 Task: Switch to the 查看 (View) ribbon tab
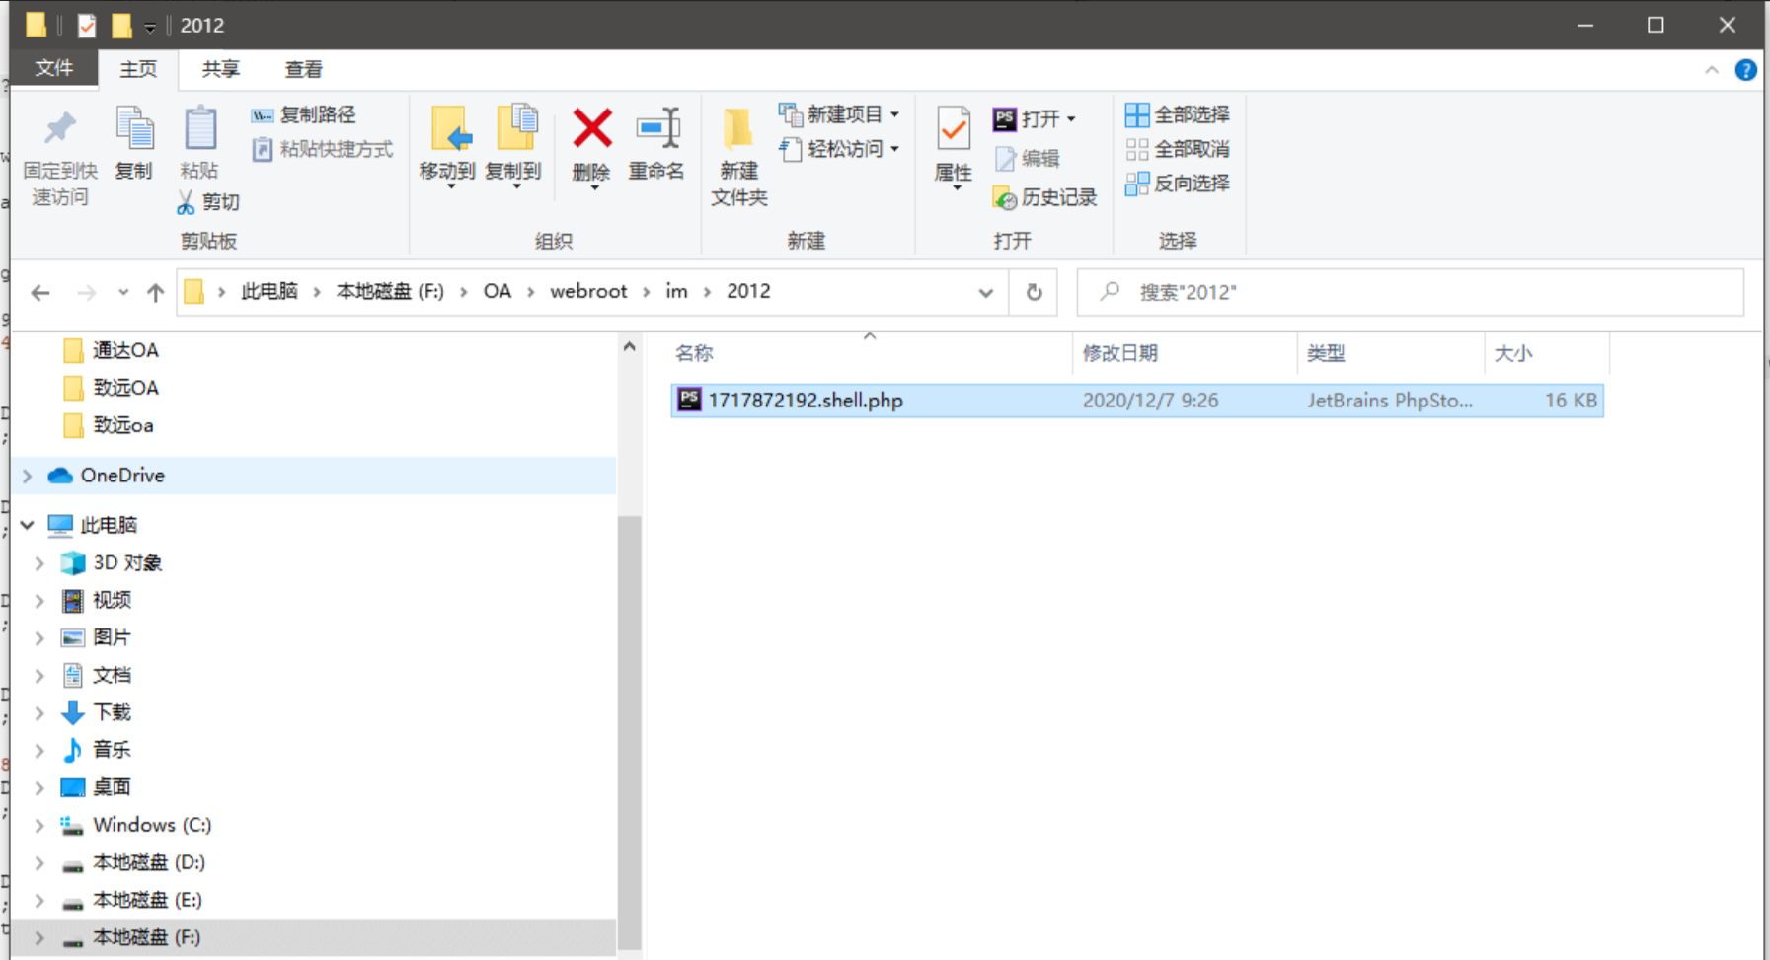pyautogui.click(x=303, y=69)
